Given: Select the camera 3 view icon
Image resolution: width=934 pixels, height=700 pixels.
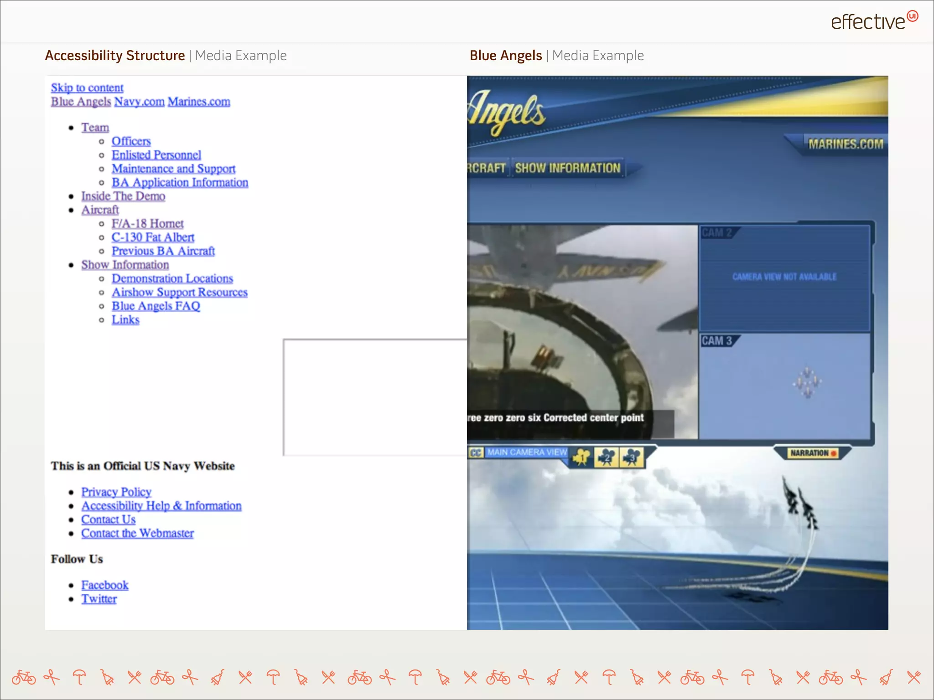Looking at the screenshot, I should [631, 457].
